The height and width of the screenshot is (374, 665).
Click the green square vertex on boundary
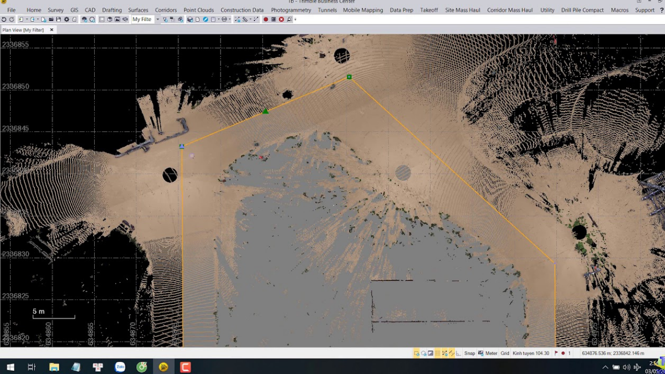(x=349, y=77)
